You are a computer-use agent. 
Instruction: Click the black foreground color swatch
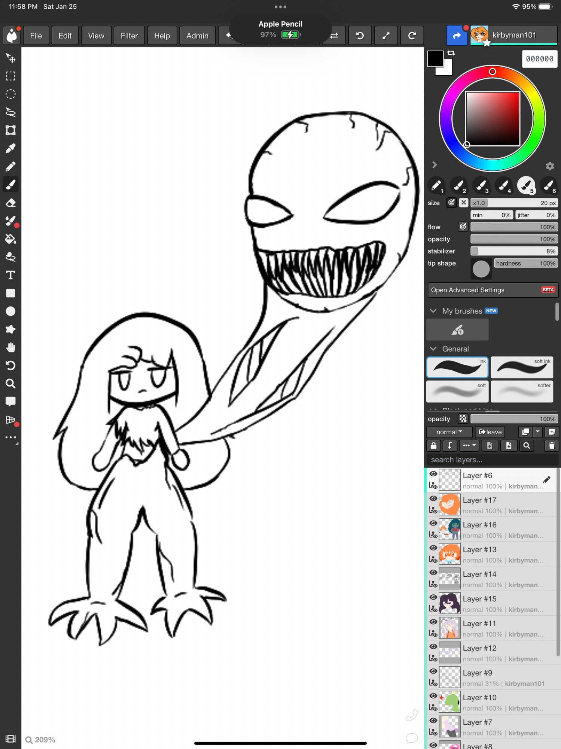[435, 58]
